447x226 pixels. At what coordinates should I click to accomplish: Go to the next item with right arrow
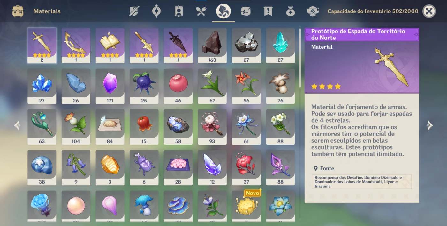(x=430, y=125)
